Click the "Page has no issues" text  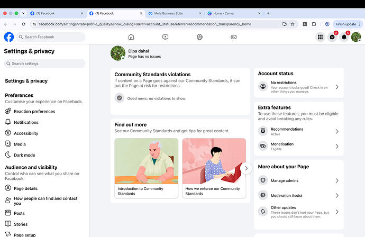(x=144, y=57)
